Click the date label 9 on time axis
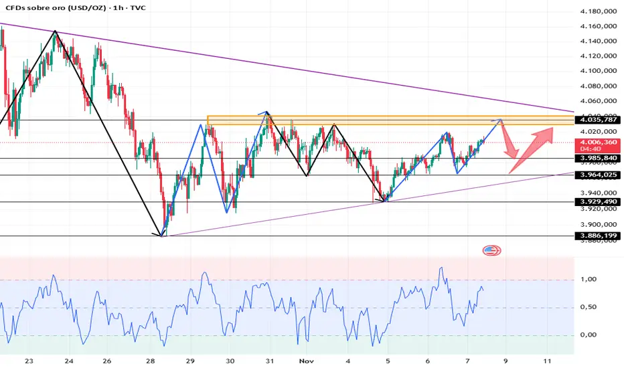 pyautogui.click(x=505, y=361)
